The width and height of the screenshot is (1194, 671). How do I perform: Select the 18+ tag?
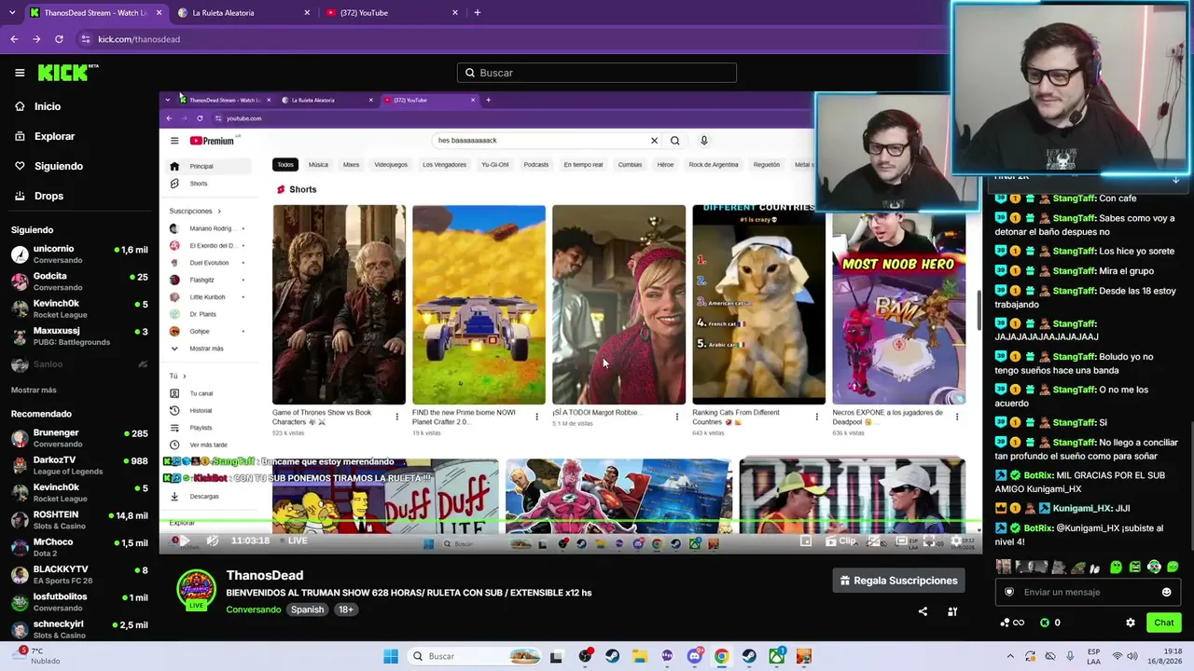(x=346, y=609)
